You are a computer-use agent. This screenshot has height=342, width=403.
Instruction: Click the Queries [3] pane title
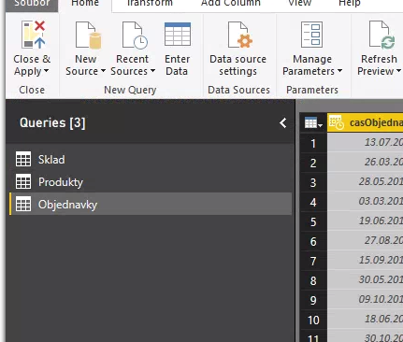pyautogui.click(x=52, y=122)
